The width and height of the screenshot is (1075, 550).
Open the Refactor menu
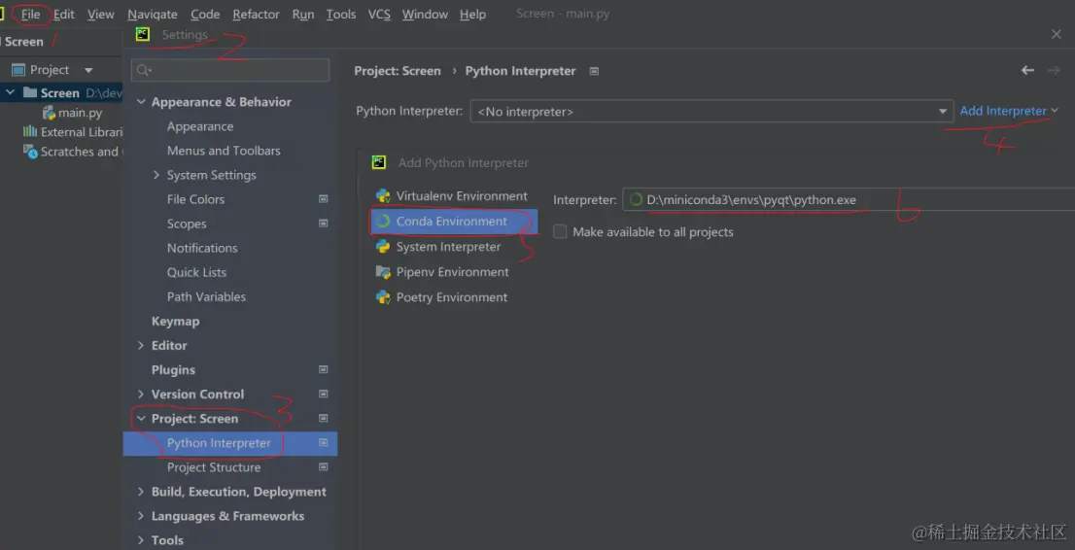pos(256,15)
